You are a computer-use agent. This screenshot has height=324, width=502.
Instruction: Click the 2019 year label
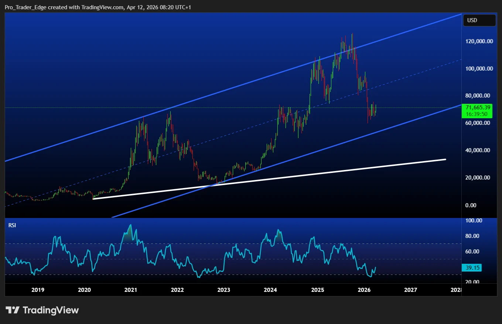[38, 290]
